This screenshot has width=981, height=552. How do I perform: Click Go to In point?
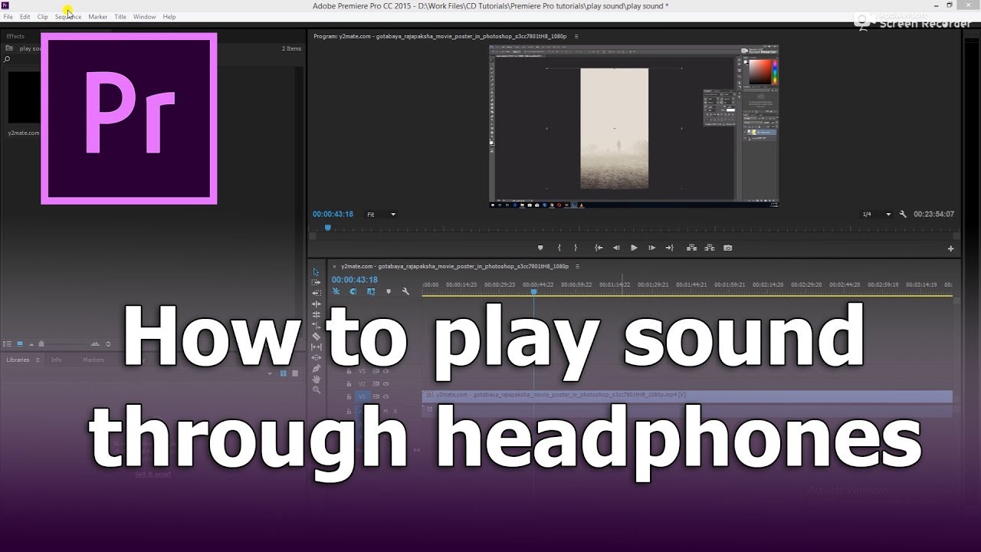point(599,248)
